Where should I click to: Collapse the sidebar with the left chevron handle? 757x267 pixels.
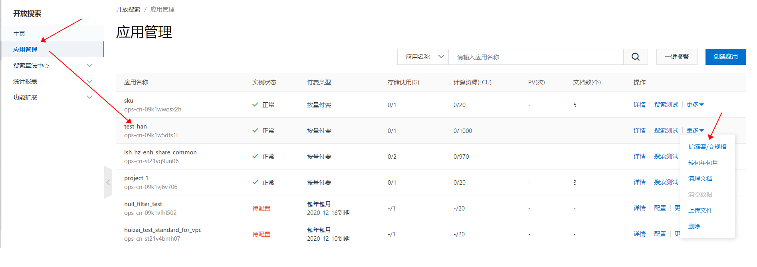coord(108,182)
